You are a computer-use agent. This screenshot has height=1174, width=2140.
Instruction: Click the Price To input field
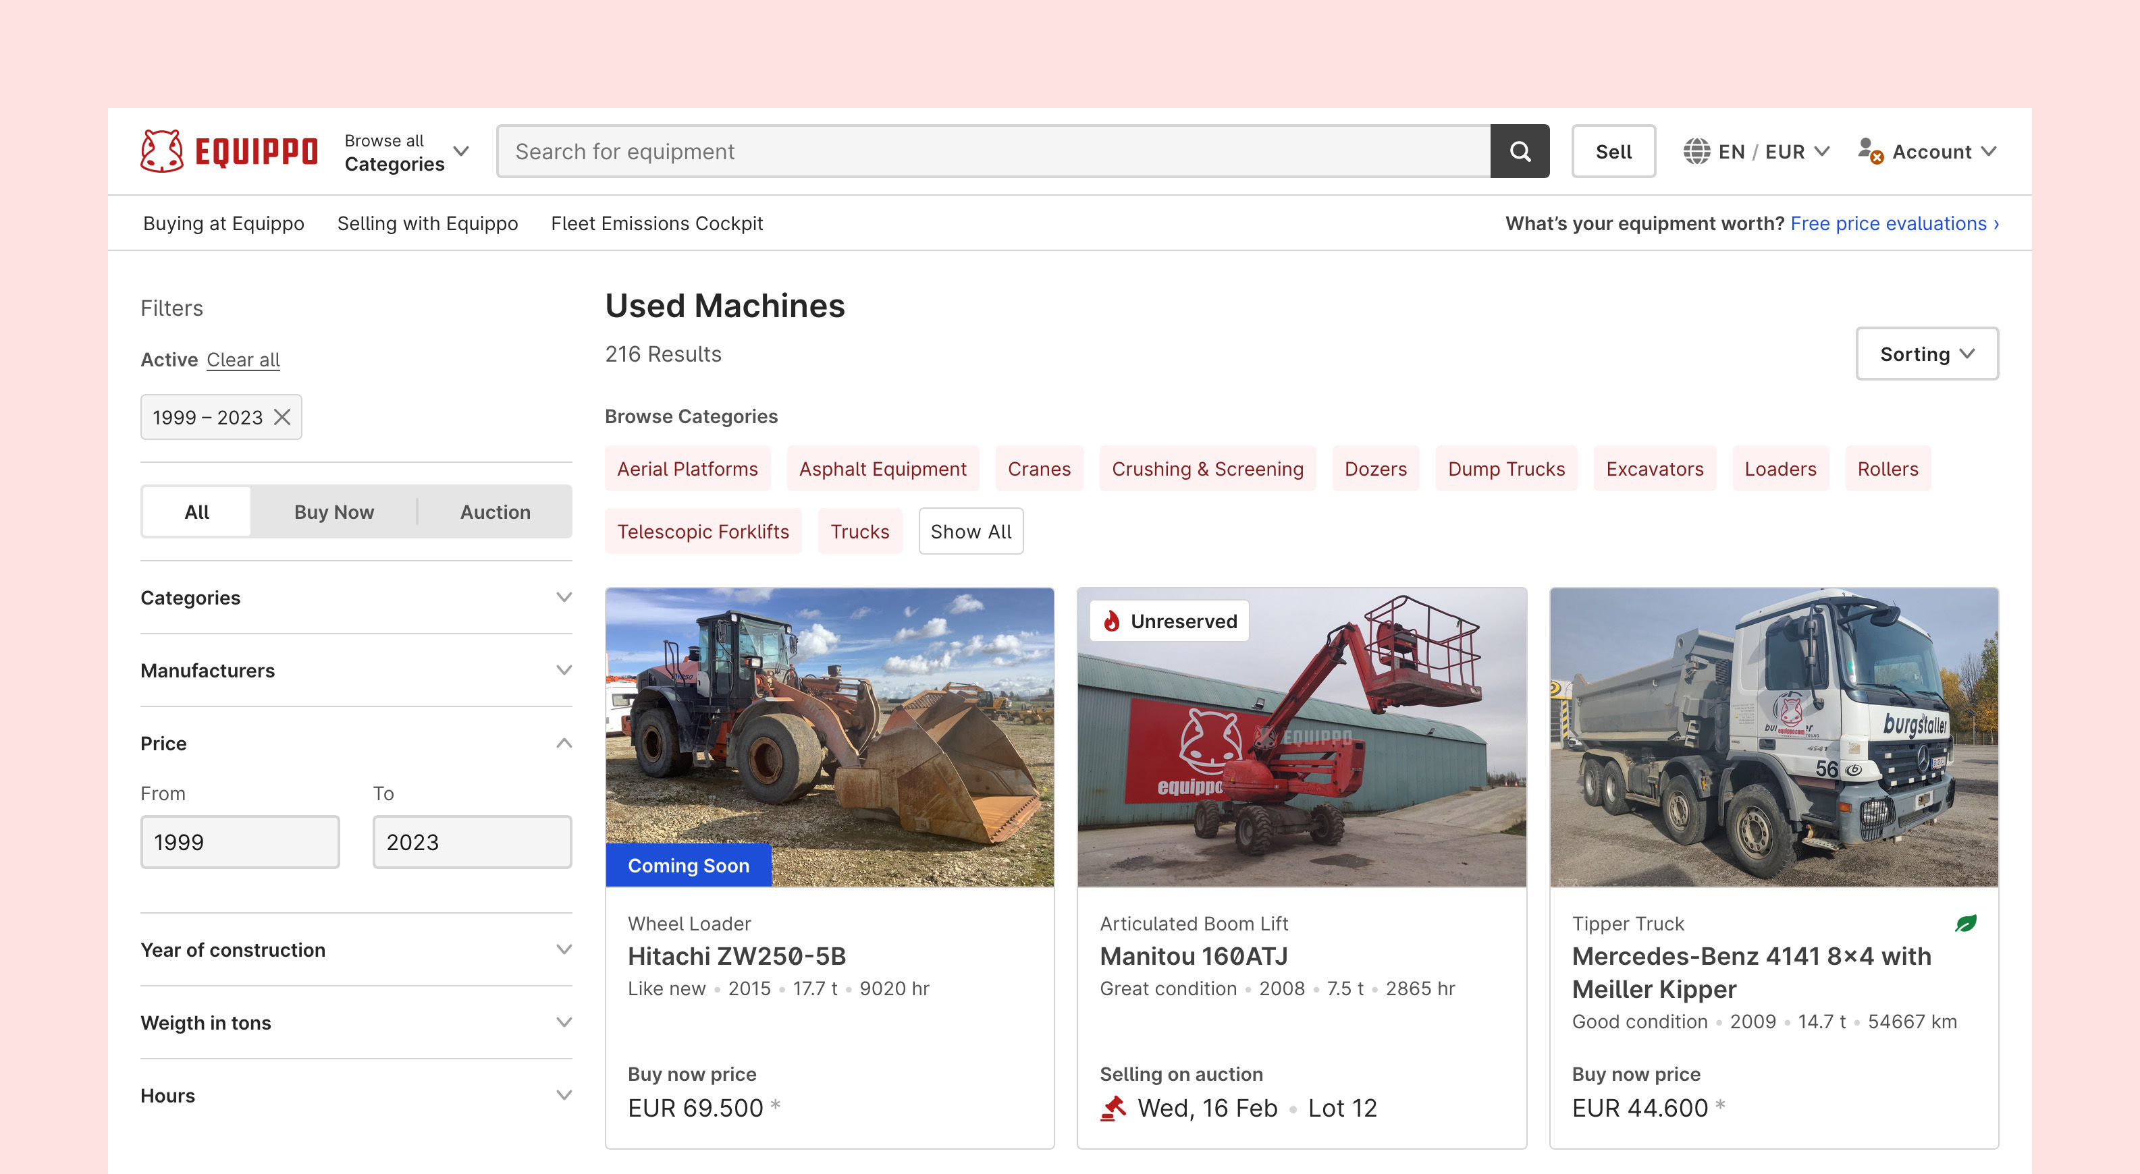coord(472,842)
